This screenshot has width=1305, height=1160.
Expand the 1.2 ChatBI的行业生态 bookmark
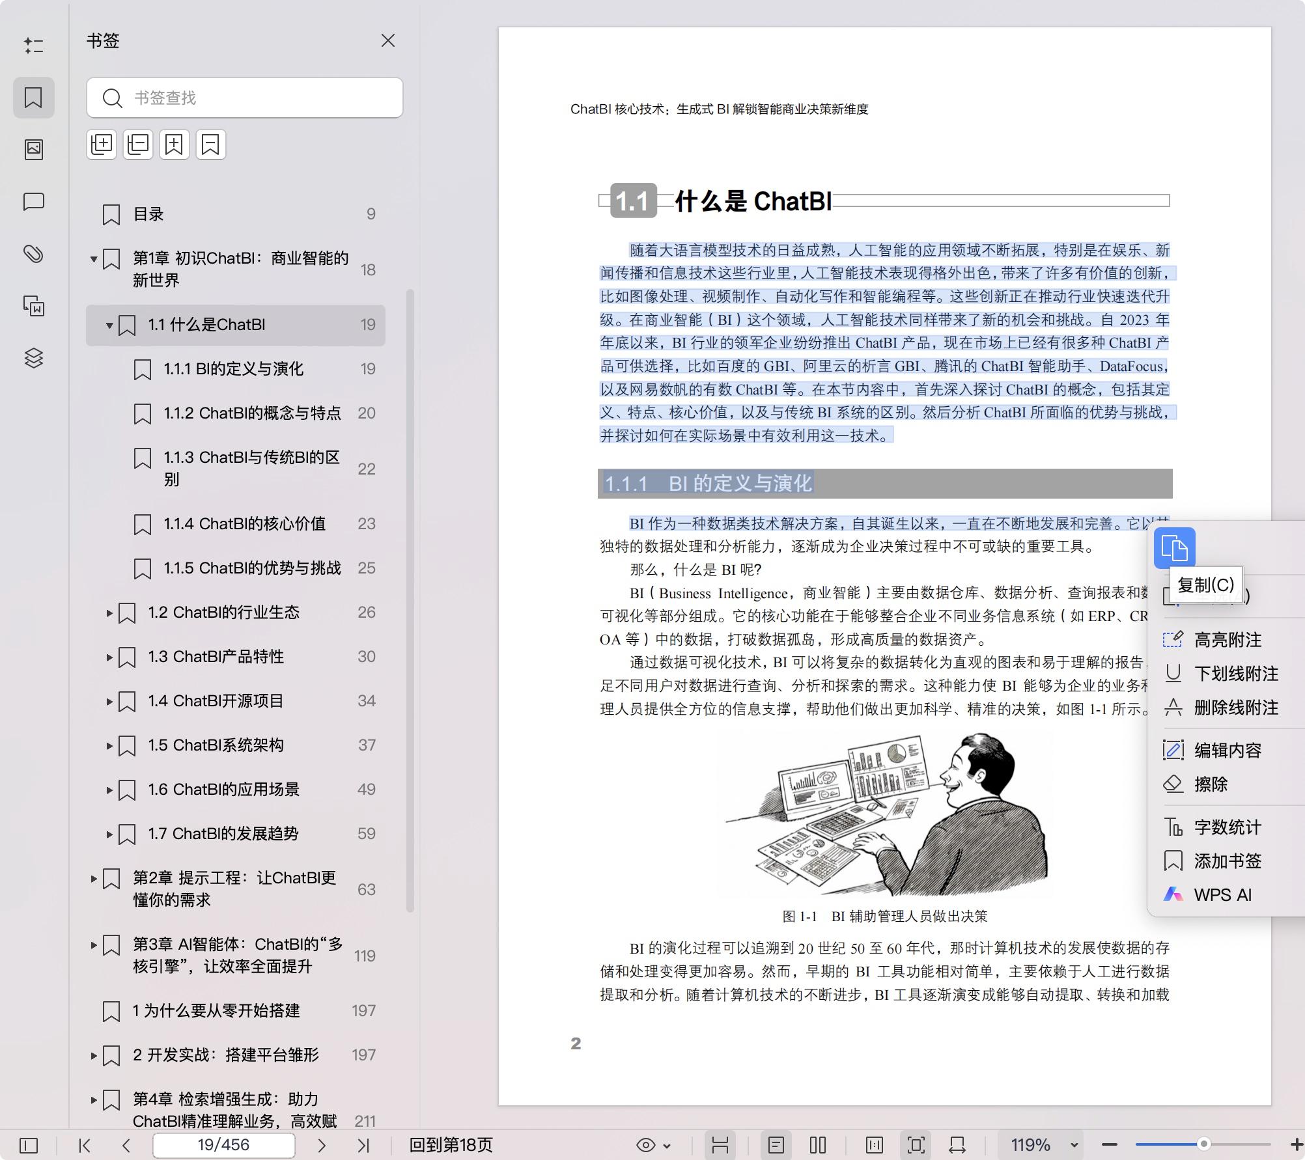[x=109, y=613]
